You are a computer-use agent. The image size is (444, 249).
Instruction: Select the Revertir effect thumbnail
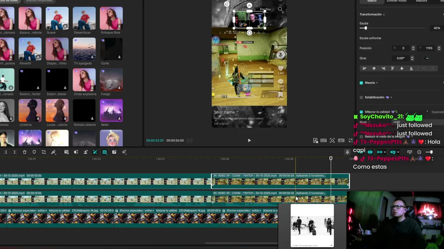click(30, 49)
